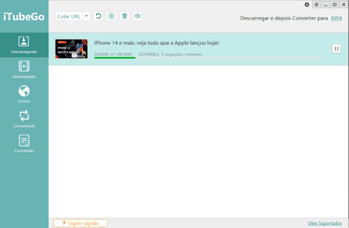Viewport: 349px width, 228px height.
Task: Show the Convertido files list
Action: click(24, 144)
